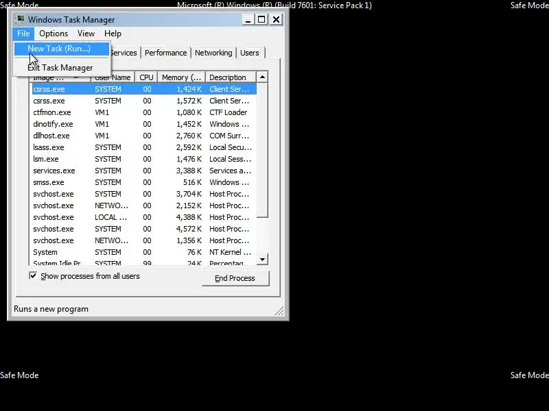Viewport: 549px width, 411px height.
Task: Maximize the Task Manager window
Action: 261,20
